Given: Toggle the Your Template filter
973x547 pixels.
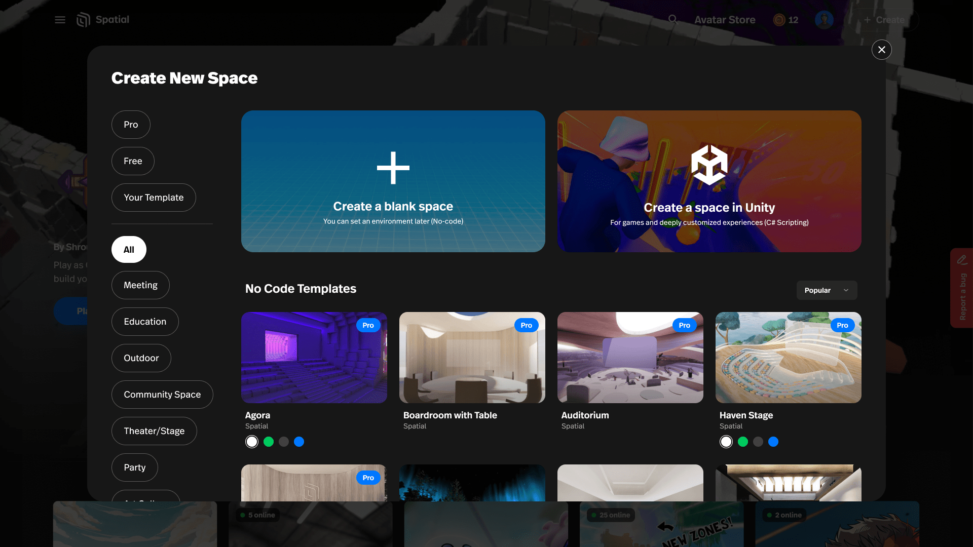Looking at the screenshot, I should [154, 198].
